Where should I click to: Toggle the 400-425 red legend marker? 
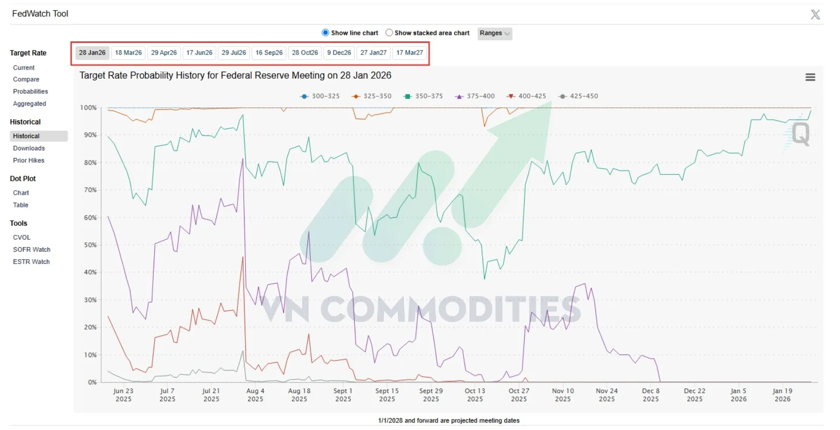511,96
